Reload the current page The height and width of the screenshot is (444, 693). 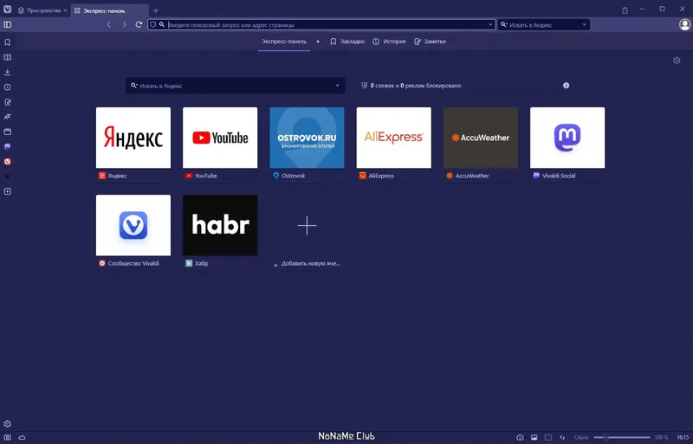click(x=139, y=25)
